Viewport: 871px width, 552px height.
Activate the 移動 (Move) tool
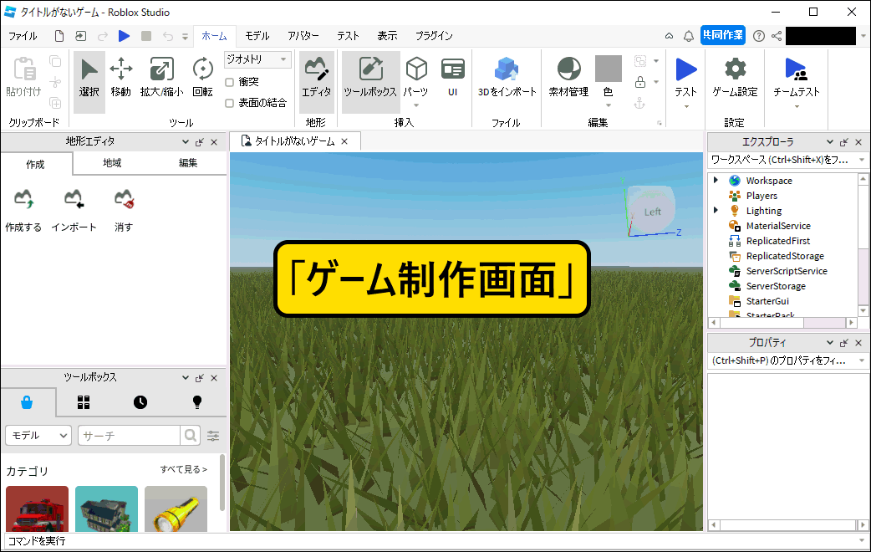click(120, 78)
